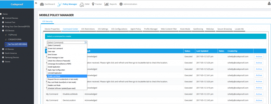Archive the 2017-05-12 5:37 pm command
Image resolution: width=271 pixels, height=104 pixels.
coord(259,56)
